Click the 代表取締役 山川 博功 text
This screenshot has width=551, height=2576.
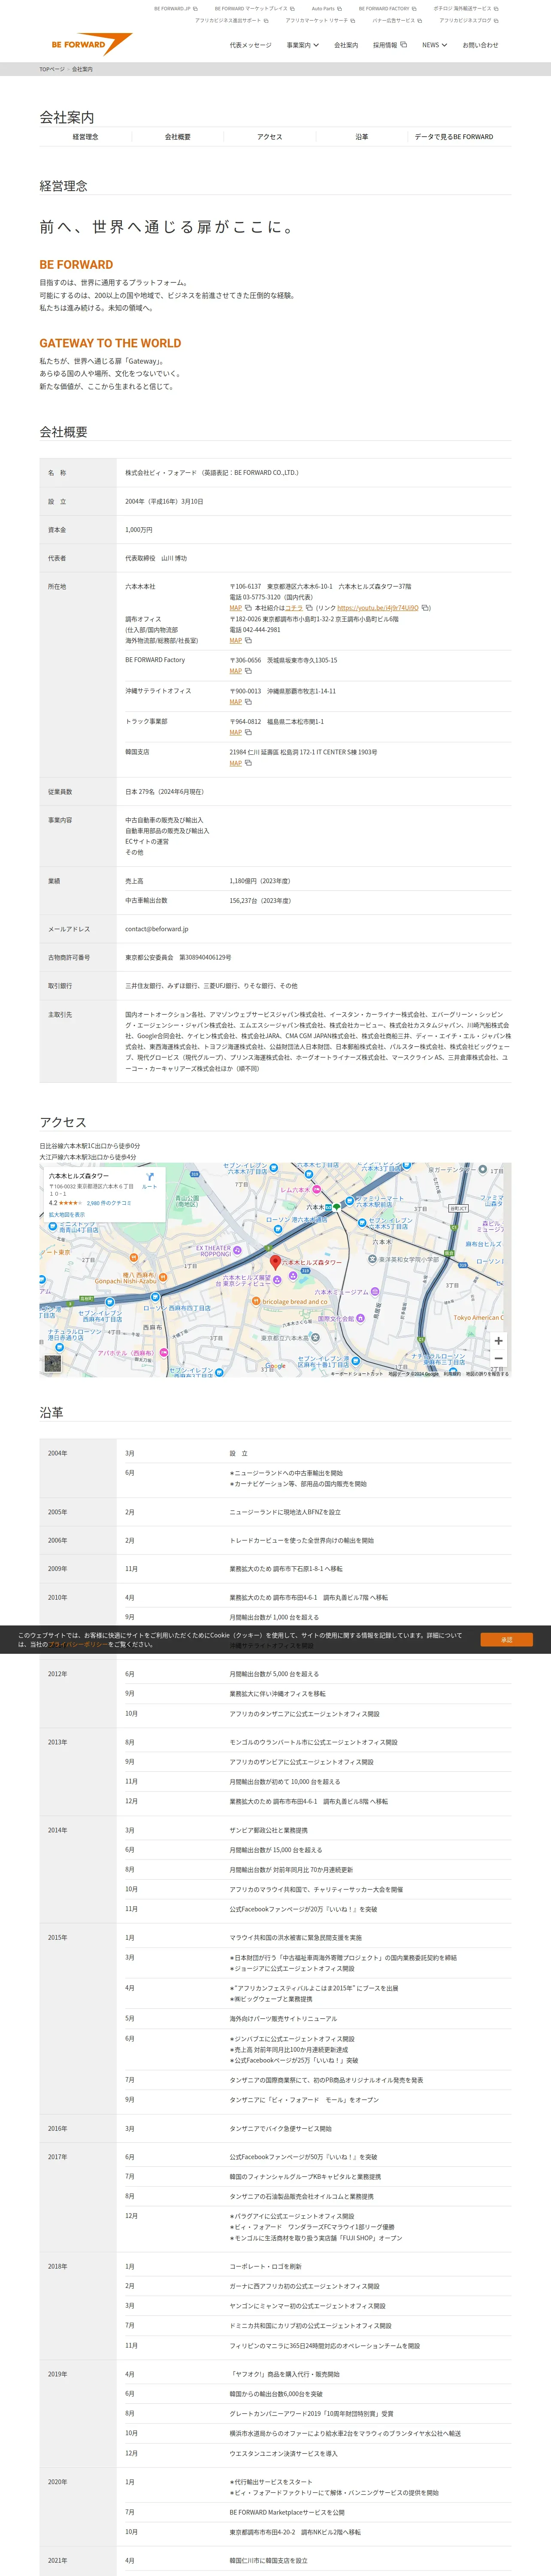tap(156, 558)
